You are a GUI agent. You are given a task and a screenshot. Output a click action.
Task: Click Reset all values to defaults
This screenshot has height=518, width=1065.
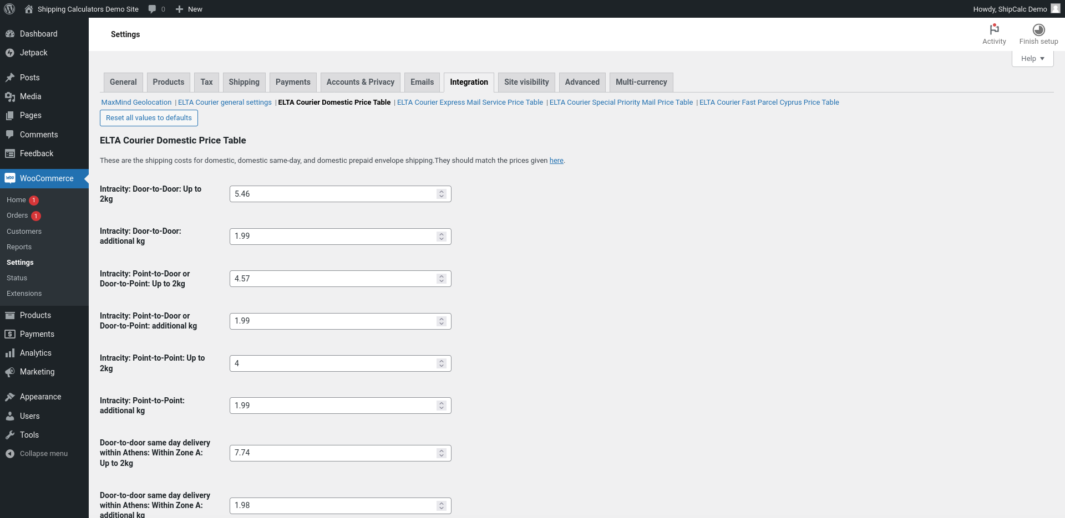coord(149,118)
